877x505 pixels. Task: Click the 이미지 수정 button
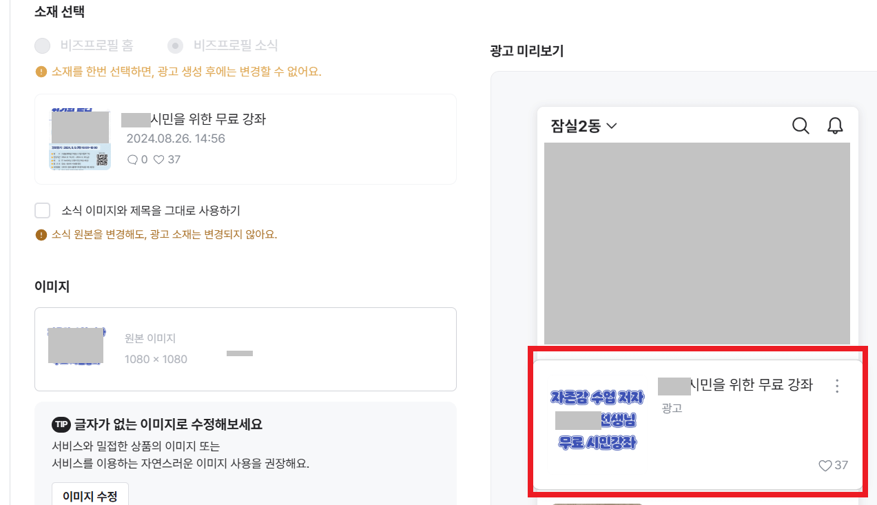[x=90, y=495]
